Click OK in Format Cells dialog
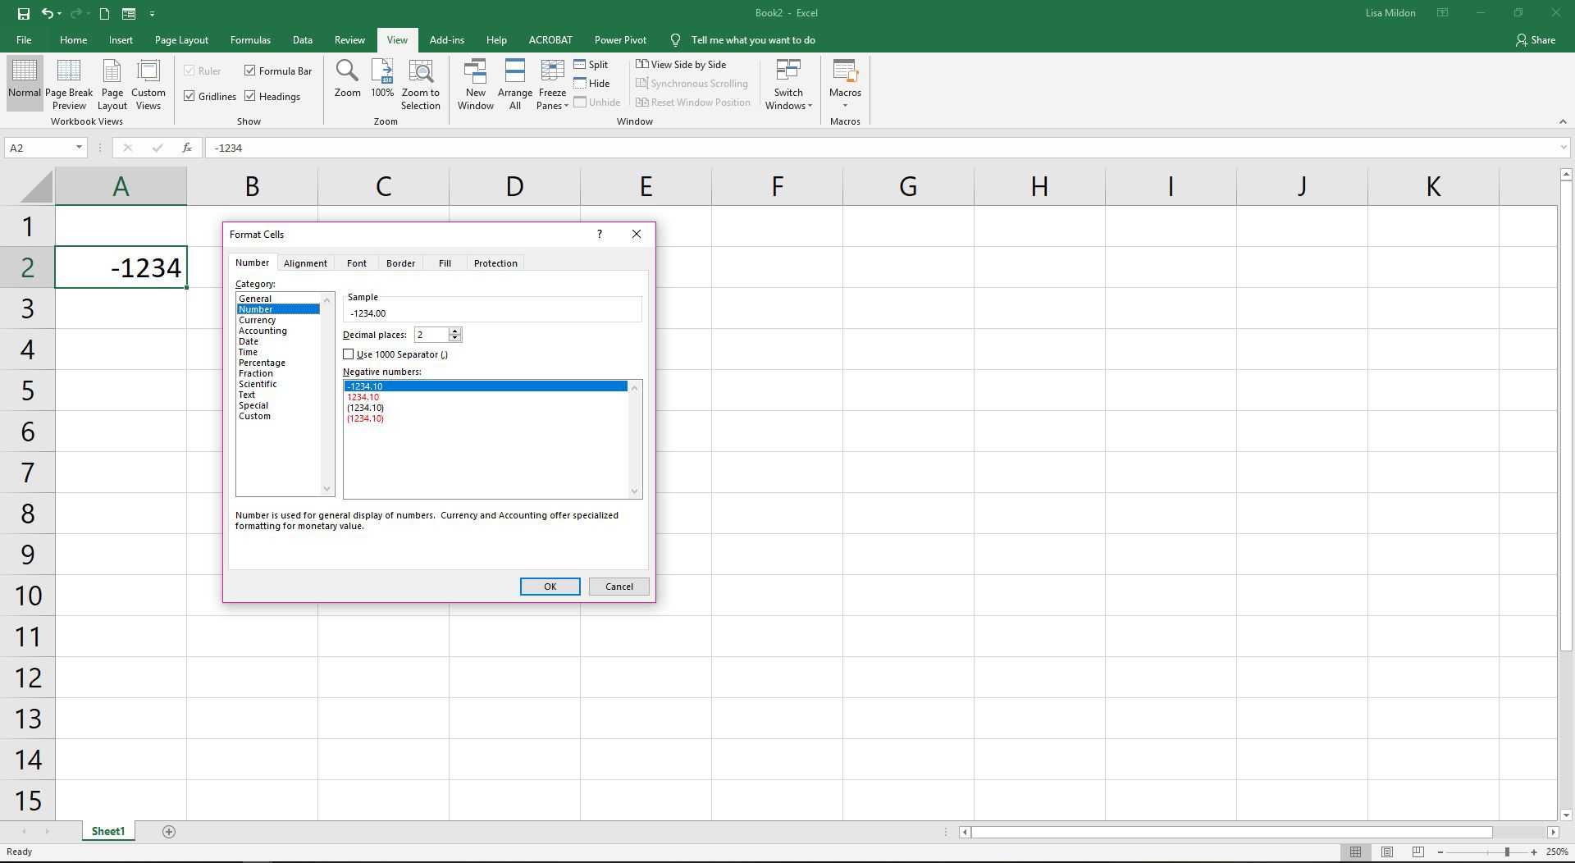The image size is (1575, 863). click(550, 587)
